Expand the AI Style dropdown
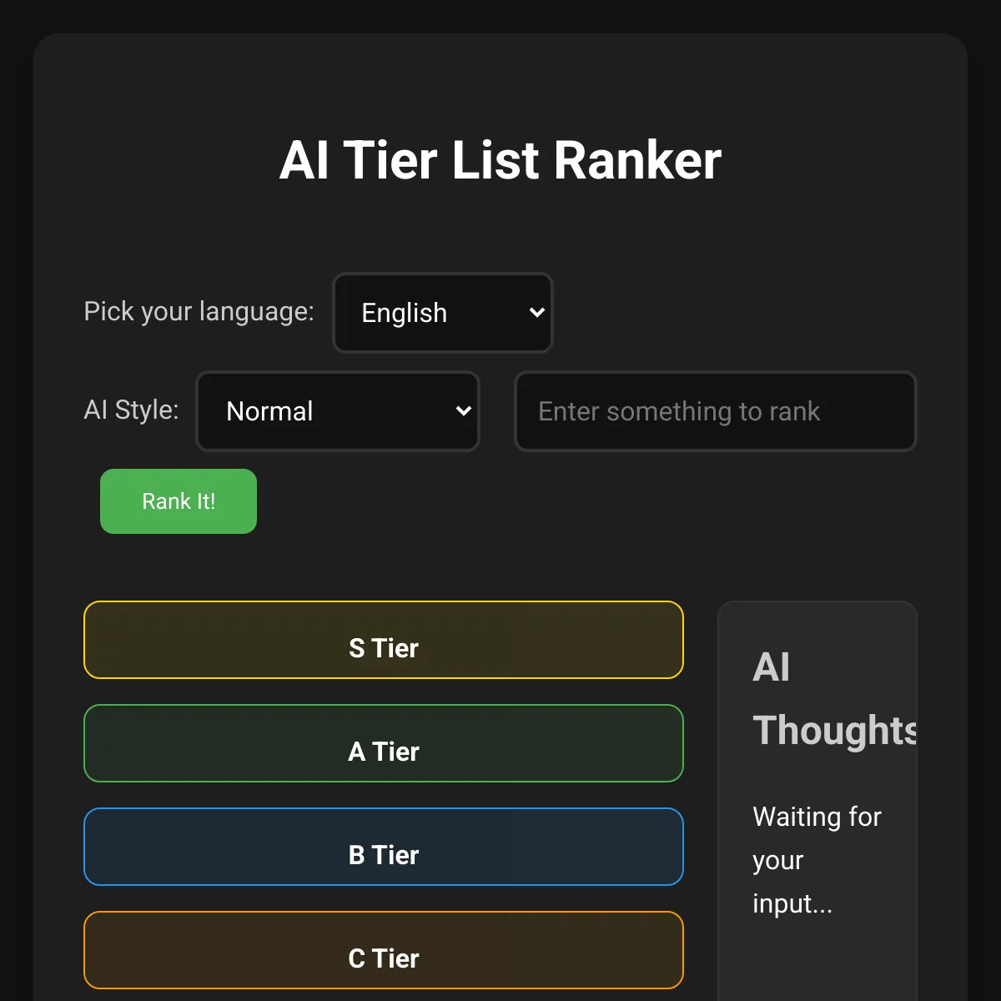Screen dimensions: 1001x1001 pos(337,411)
